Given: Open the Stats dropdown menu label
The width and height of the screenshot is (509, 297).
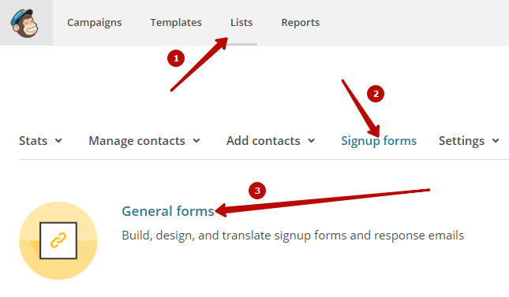Looking at the screenshot, I should pos(33,141).
